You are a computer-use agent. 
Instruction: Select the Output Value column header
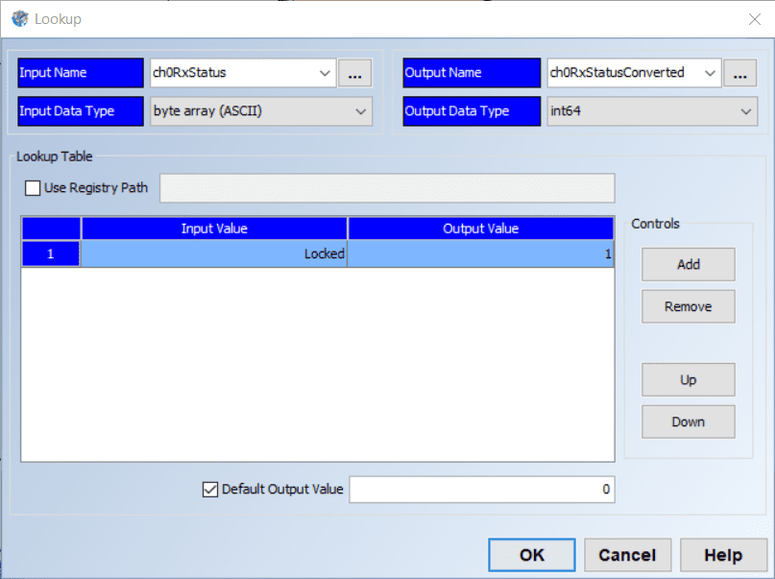click(x=481, y=229)
